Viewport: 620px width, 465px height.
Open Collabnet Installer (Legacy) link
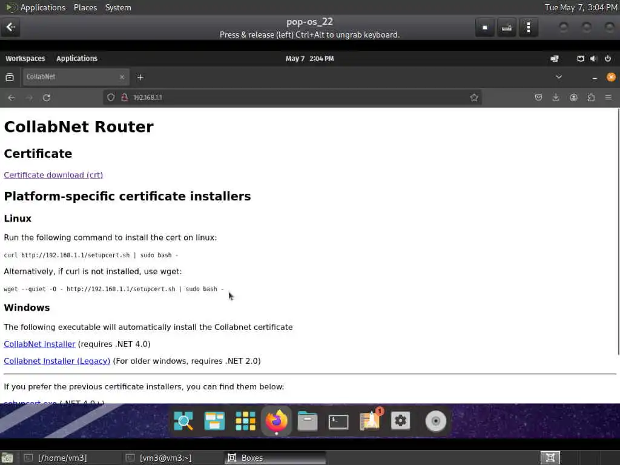(57, 361)
